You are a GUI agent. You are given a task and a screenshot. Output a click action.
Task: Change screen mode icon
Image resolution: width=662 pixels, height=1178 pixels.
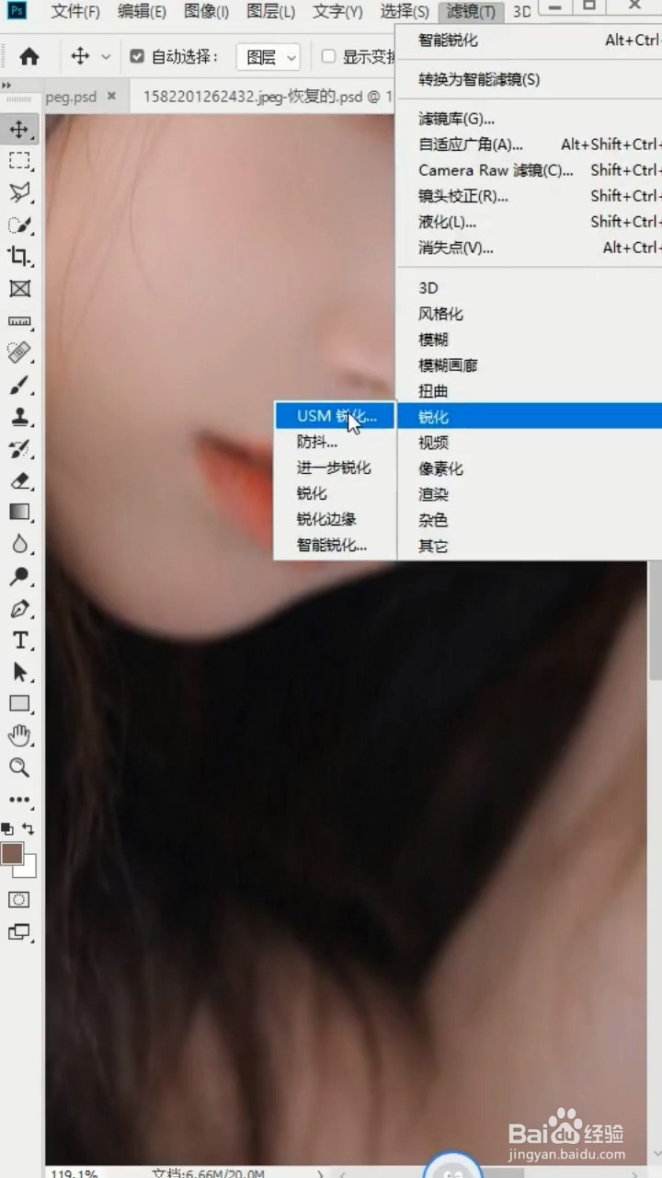tap(19, 931)
